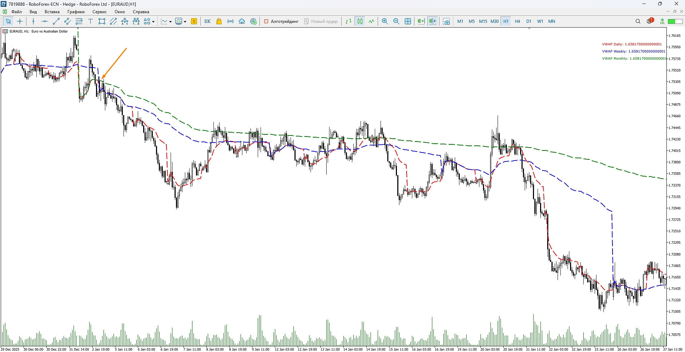Switch to the M15 timeframe
This screenshot has height=352, width=685.
[483, 21]
